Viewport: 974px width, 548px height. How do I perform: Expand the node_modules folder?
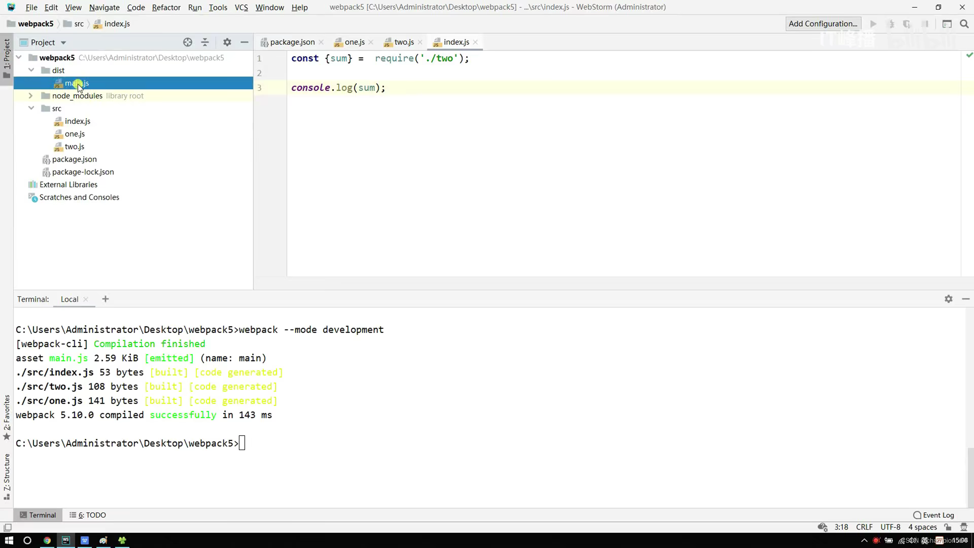[30, 96]
